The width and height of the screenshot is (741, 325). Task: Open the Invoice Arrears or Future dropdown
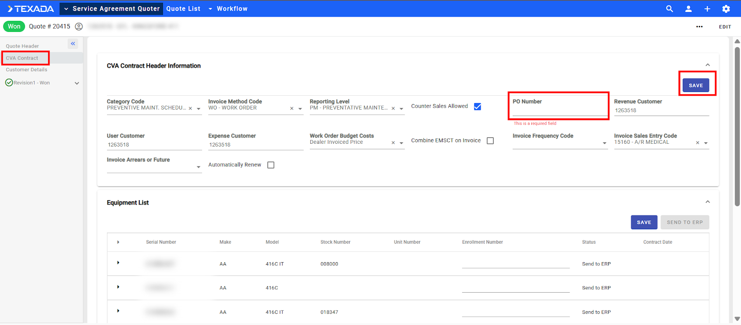click(x=199, y=167)
